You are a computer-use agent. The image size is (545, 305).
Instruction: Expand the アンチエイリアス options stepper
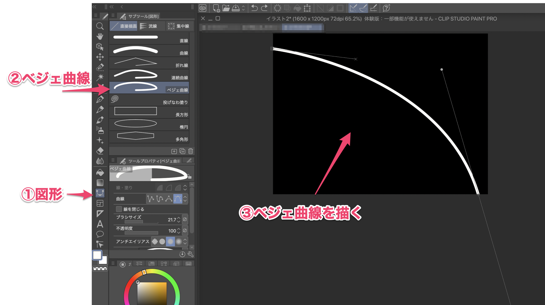coord(185,241)
